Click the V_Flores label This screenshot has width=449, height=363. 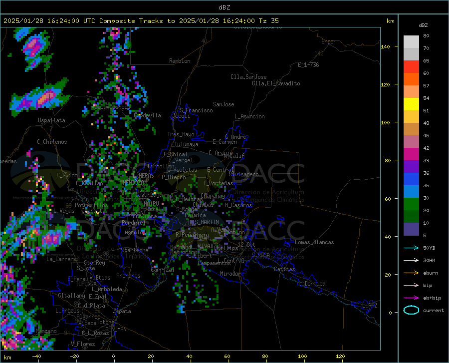(83, 344)
